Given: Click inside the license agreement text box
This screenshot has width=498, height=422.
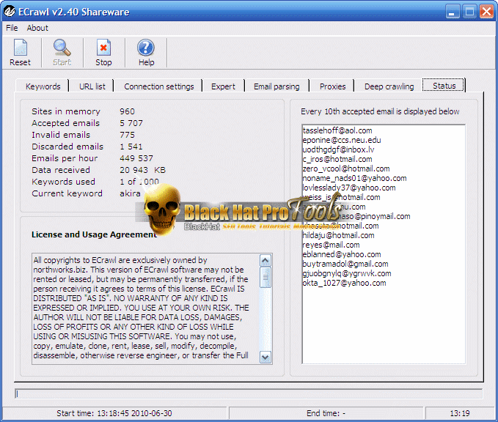Looking at the screenshot, I should 146,308.
